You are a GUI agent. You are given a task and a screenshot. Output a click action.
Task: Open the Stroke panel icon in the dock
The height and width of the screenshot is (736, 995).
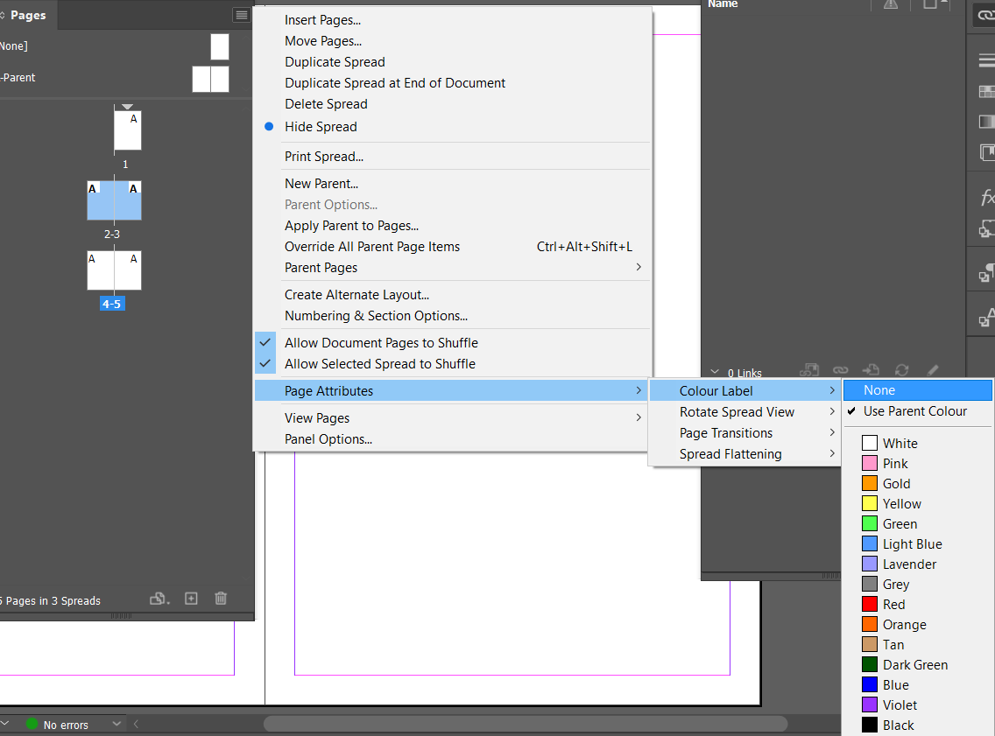point(986,60)
